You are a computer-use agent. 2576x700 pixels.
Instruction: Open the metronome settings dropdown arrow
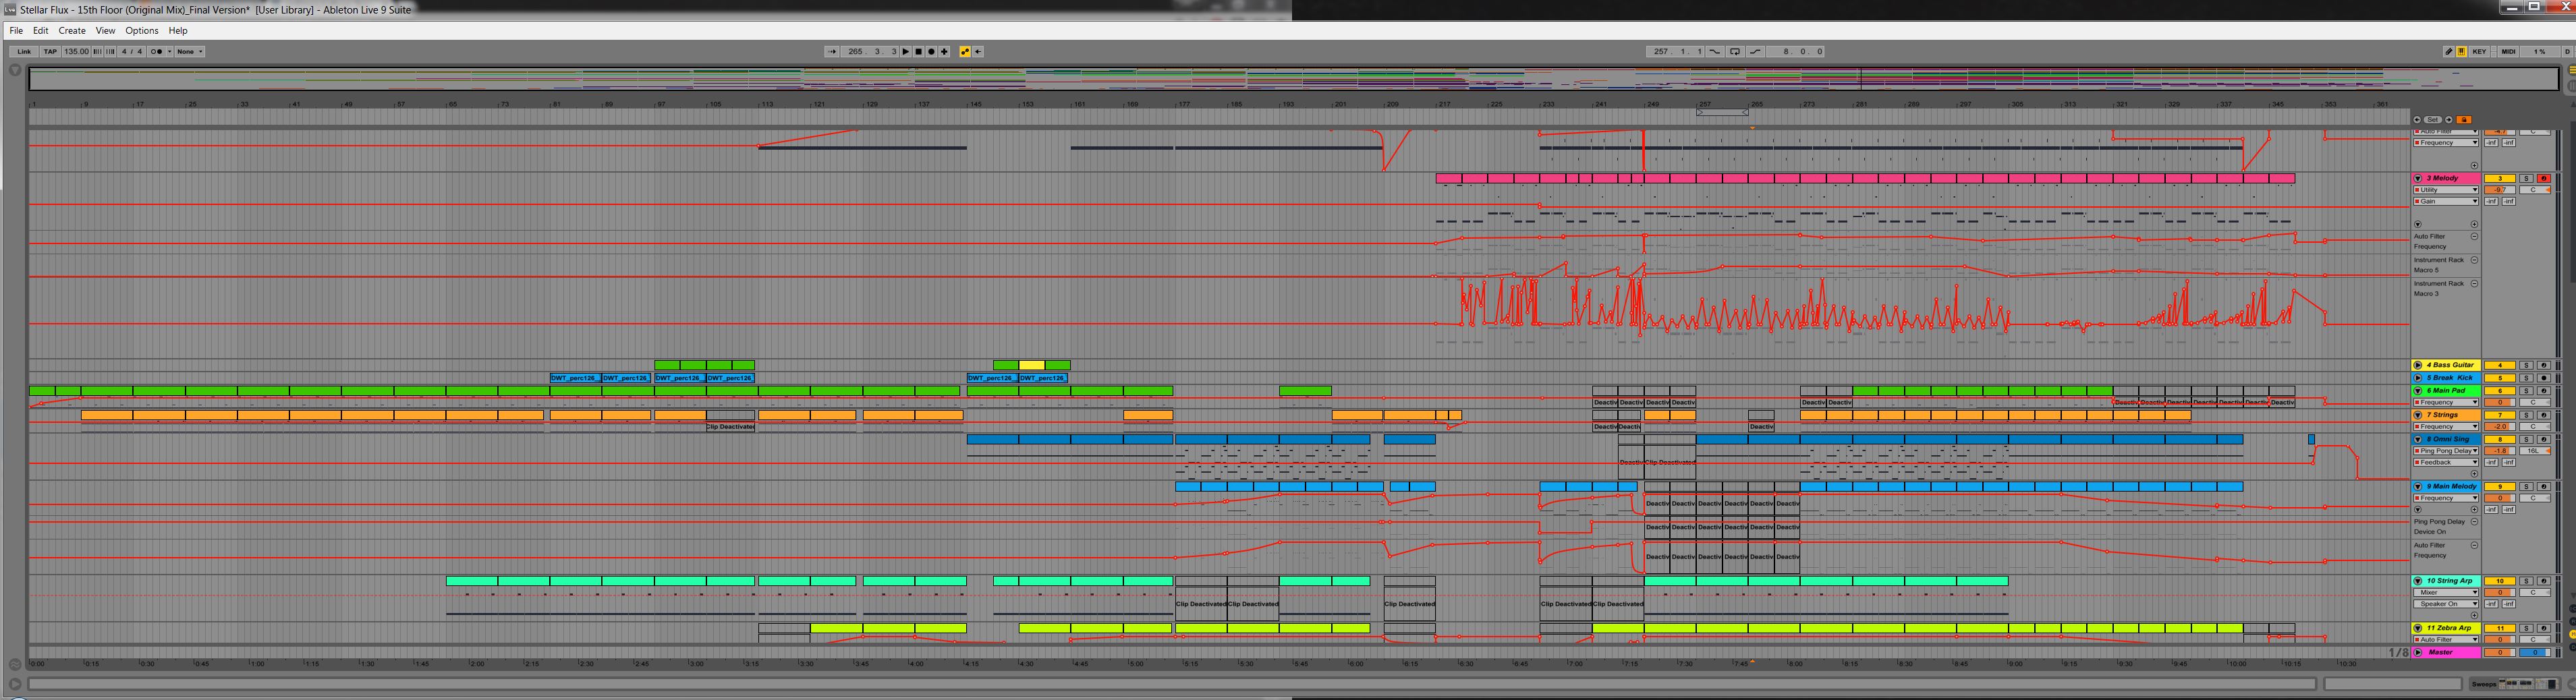tap(169, 52)
